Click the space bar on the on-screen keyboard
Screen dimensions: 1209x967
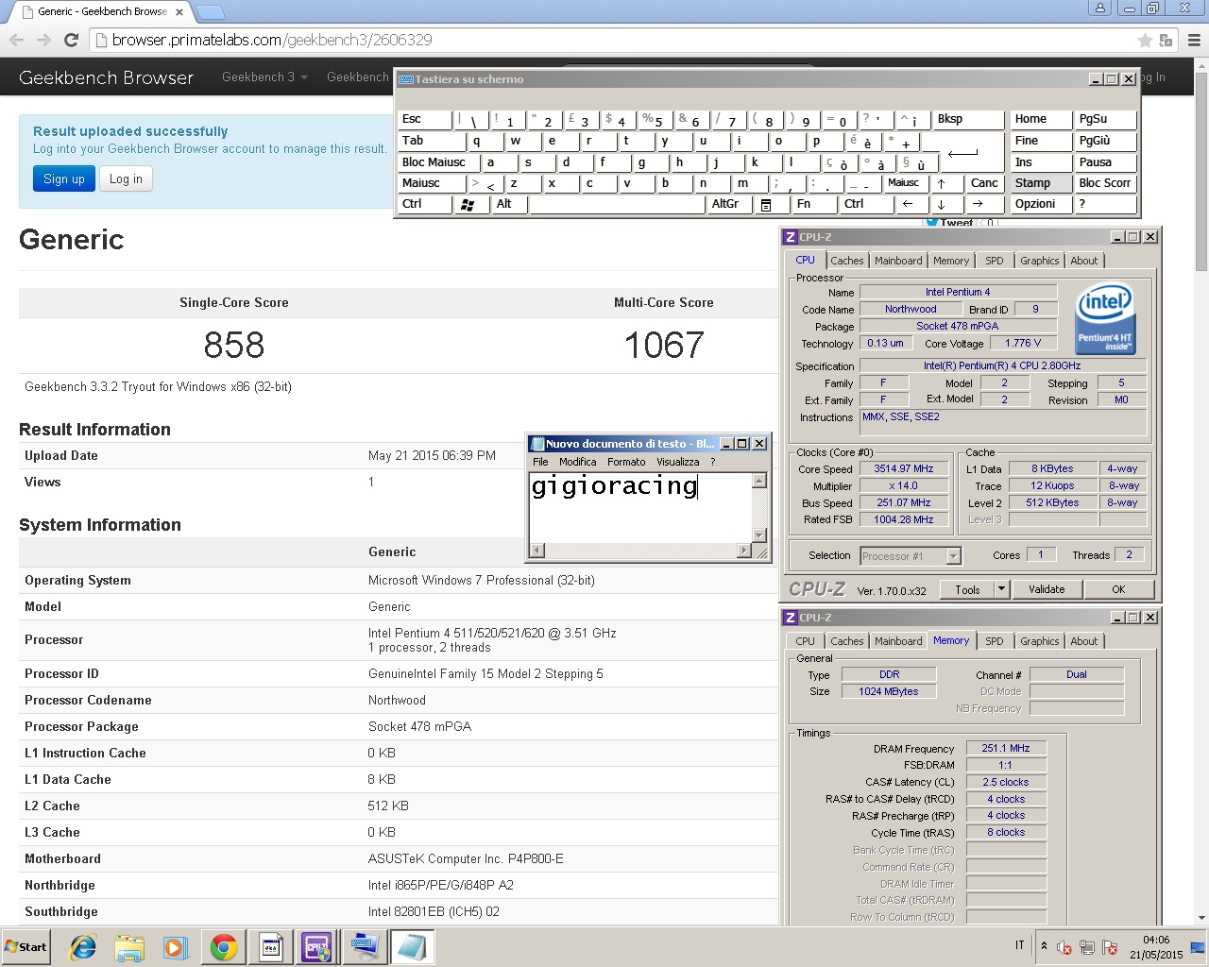[616, 204]
